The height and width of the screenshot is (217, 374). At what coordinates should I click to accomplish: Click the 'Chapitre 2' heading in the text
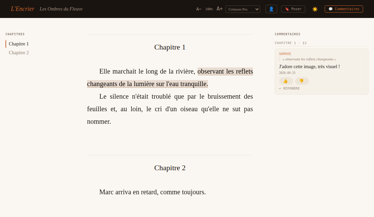tap(170, 168)
